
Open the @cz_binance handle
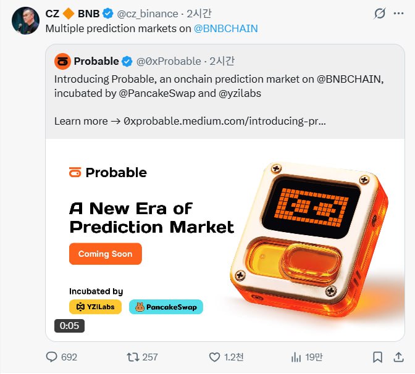(148, 14)
